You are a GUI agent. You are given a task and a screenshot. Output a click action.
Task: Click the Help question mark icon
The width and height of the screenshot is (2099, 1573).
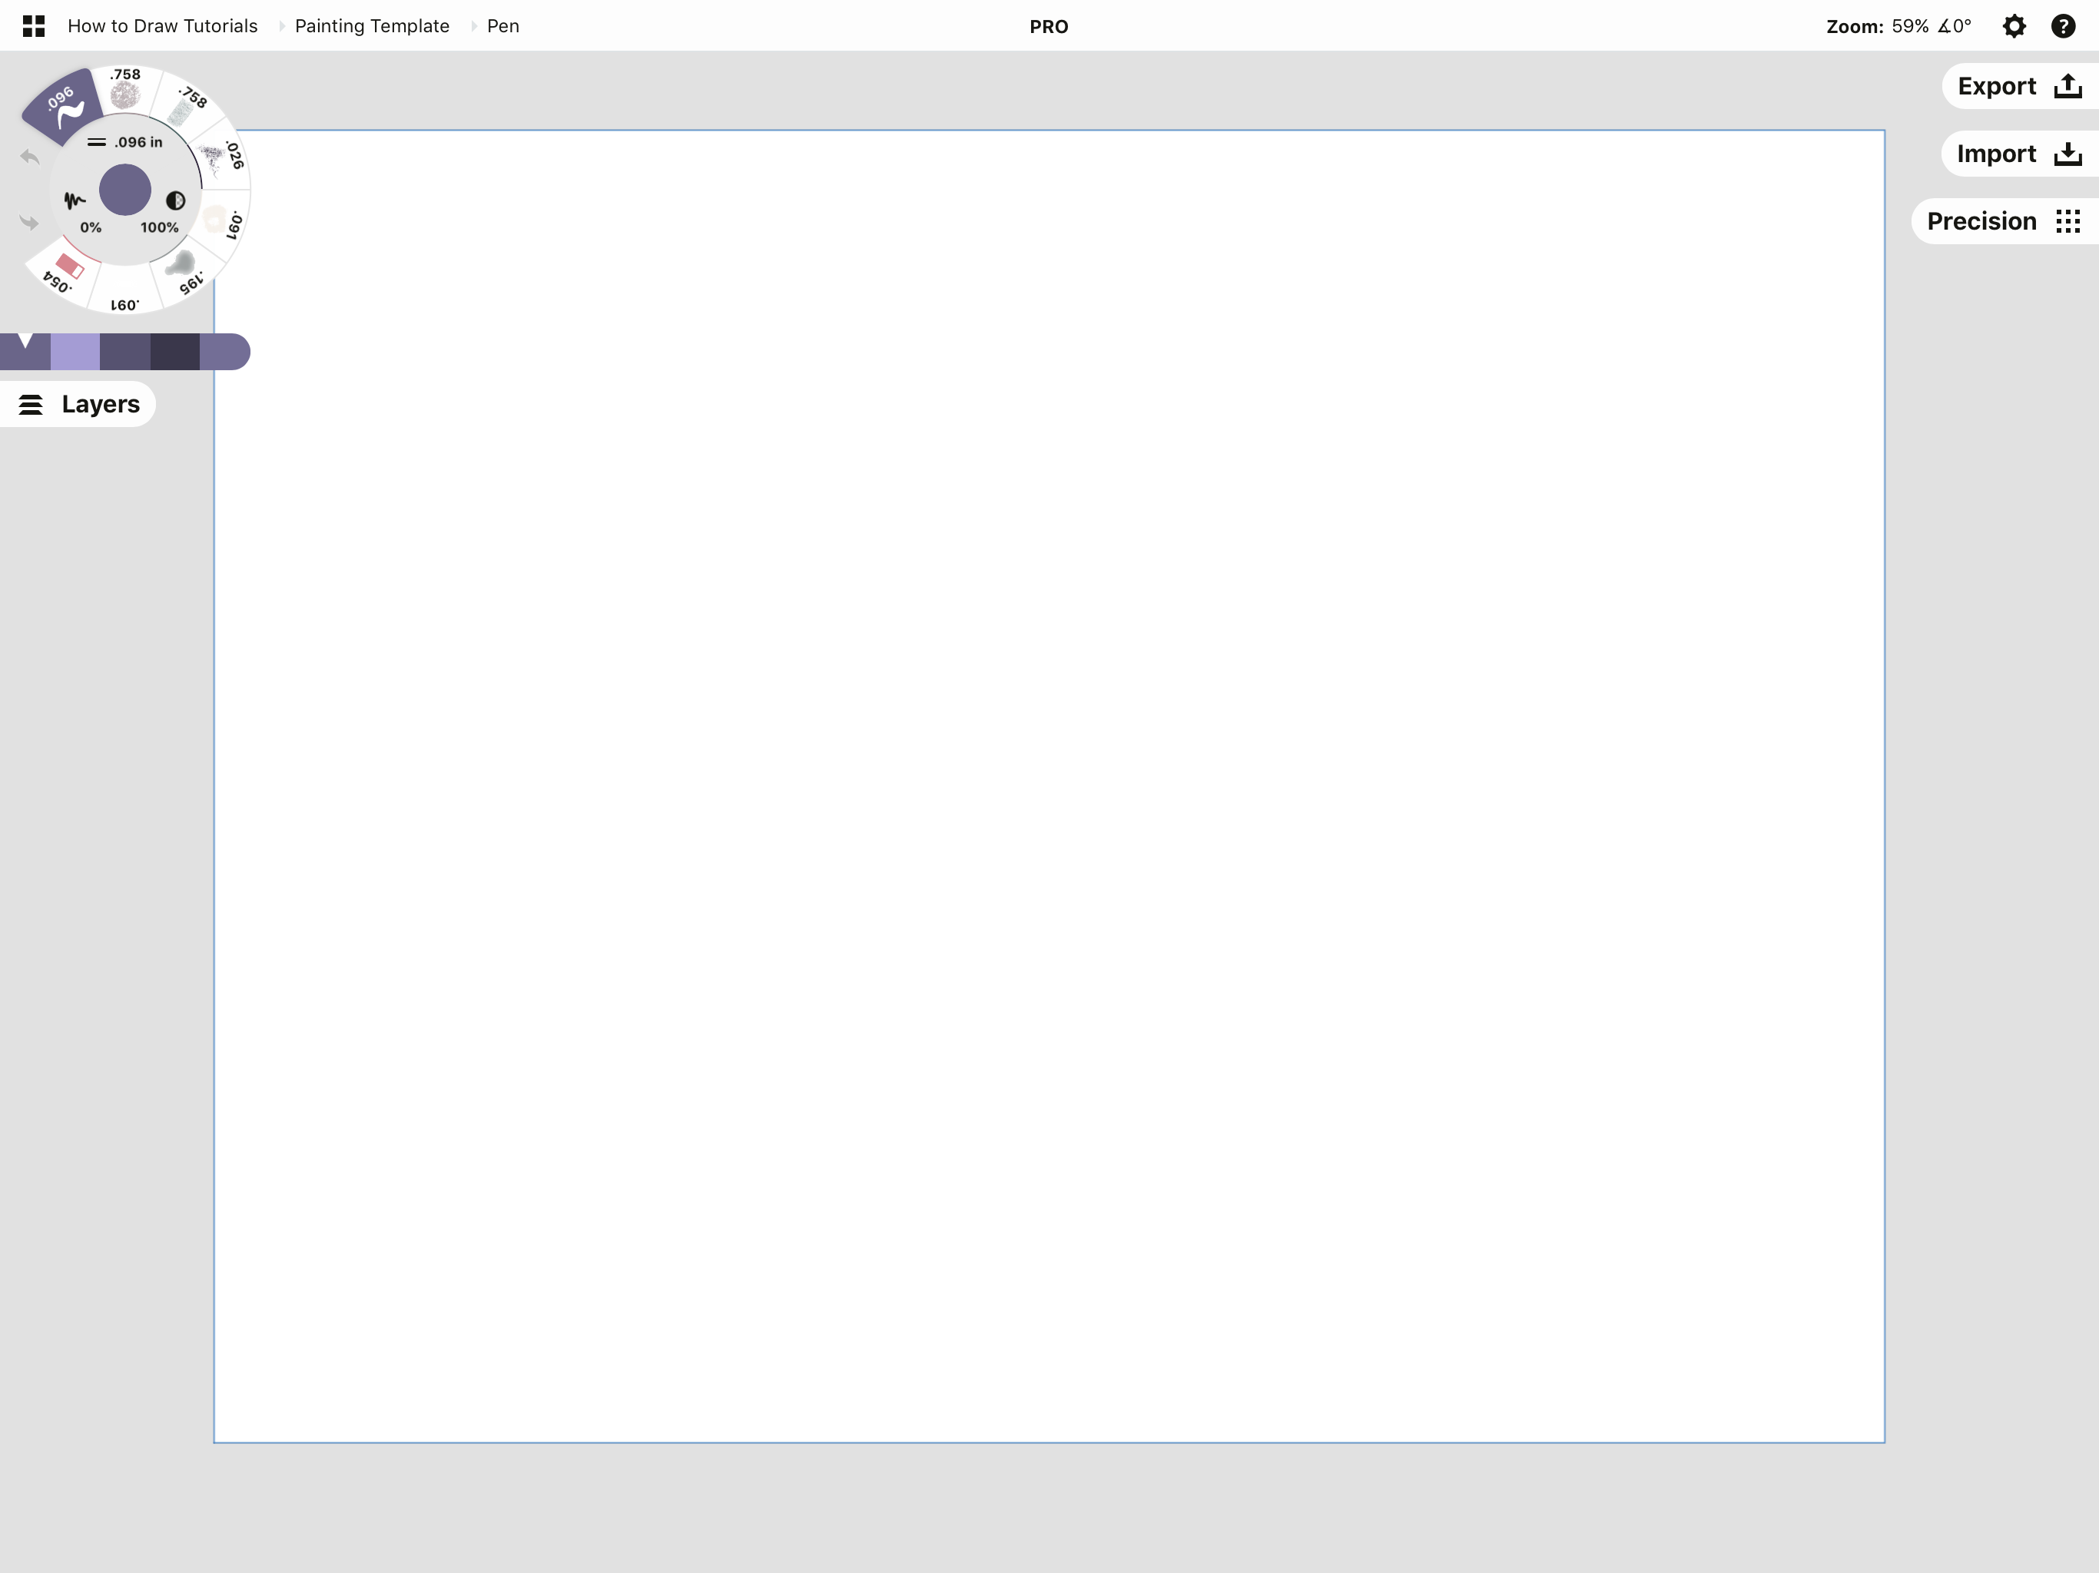tap(2064, 25)
